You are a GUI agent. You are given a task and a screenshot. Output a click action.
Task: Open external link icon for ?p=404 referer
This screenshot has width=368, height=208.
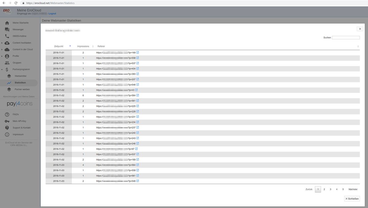pyautogui.click(x=138, y=68)
